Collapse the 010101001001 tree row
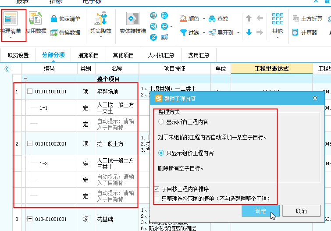This screenshot has width=331, height=231. click(x=30, y=92)
